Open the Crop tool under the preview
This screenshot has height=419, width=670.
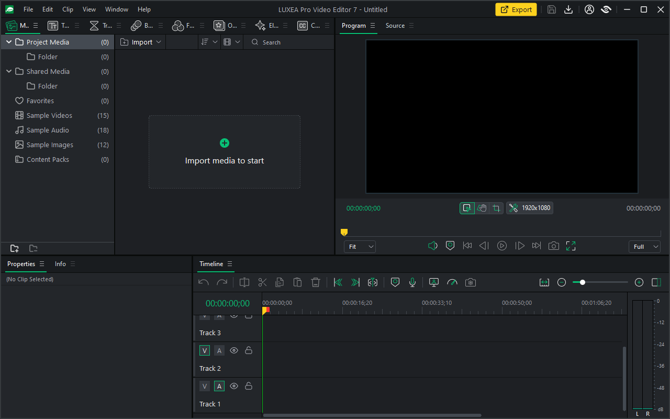pyautogui.click(x=496, y=208)
